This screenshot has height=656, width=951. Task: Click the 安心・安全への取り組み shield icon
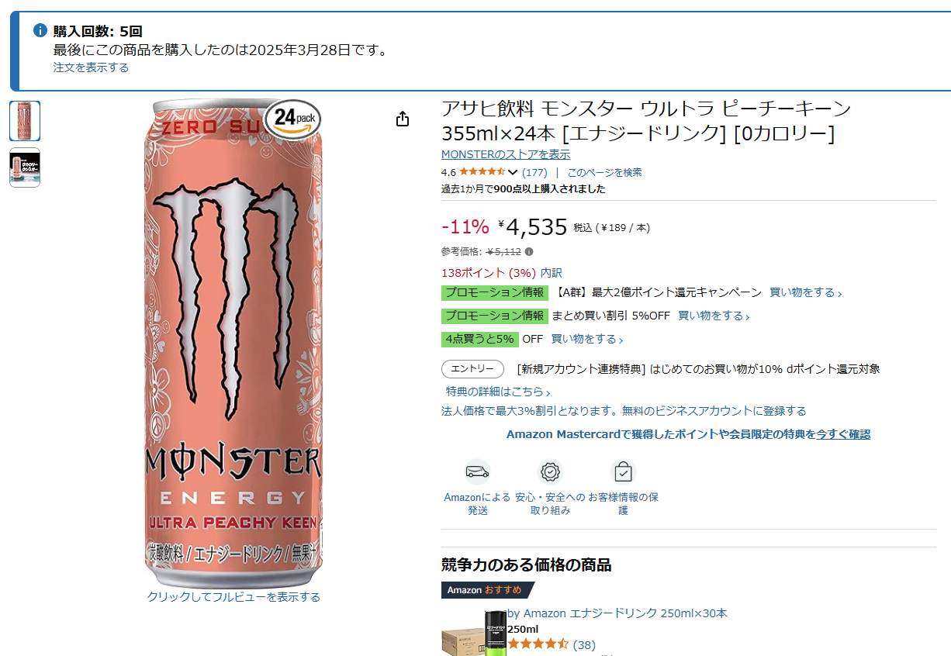550,471
